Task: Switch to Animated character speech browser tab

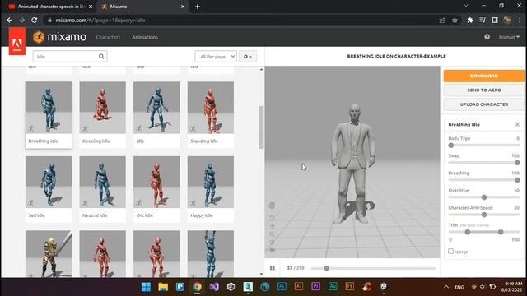Action: [x=49, y=7]
